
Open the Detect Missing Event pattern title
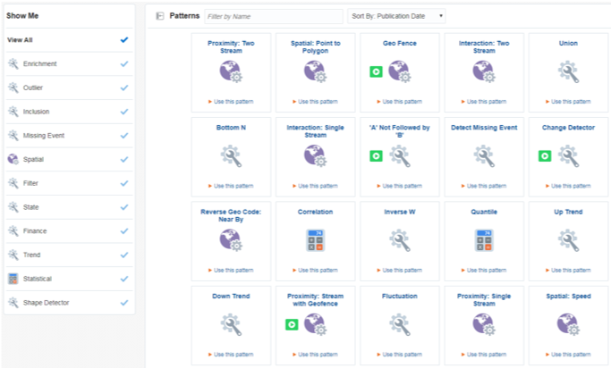pos(483,128)
